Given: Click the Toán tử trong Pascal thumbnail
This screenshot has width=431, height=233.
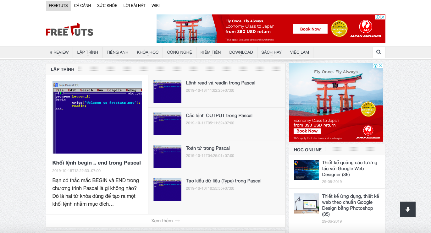Looking at the screenshot, I should 167,156.
